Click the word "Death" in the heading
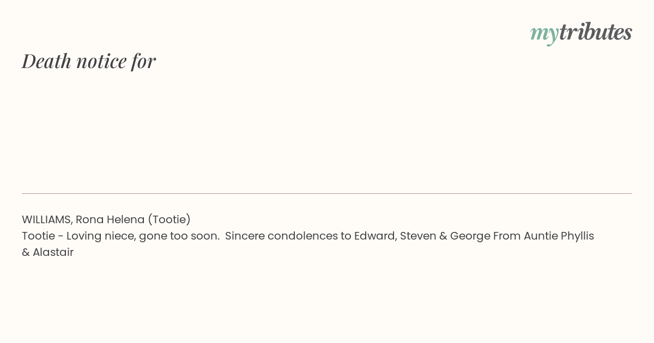The width and height of the screenshot is (654, 343). tap(46, 61)
